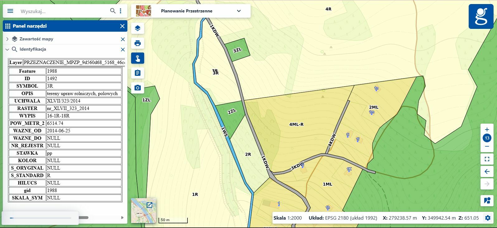Switch to full screen map view
497x228 pixels.
click(x=487, y=159)
